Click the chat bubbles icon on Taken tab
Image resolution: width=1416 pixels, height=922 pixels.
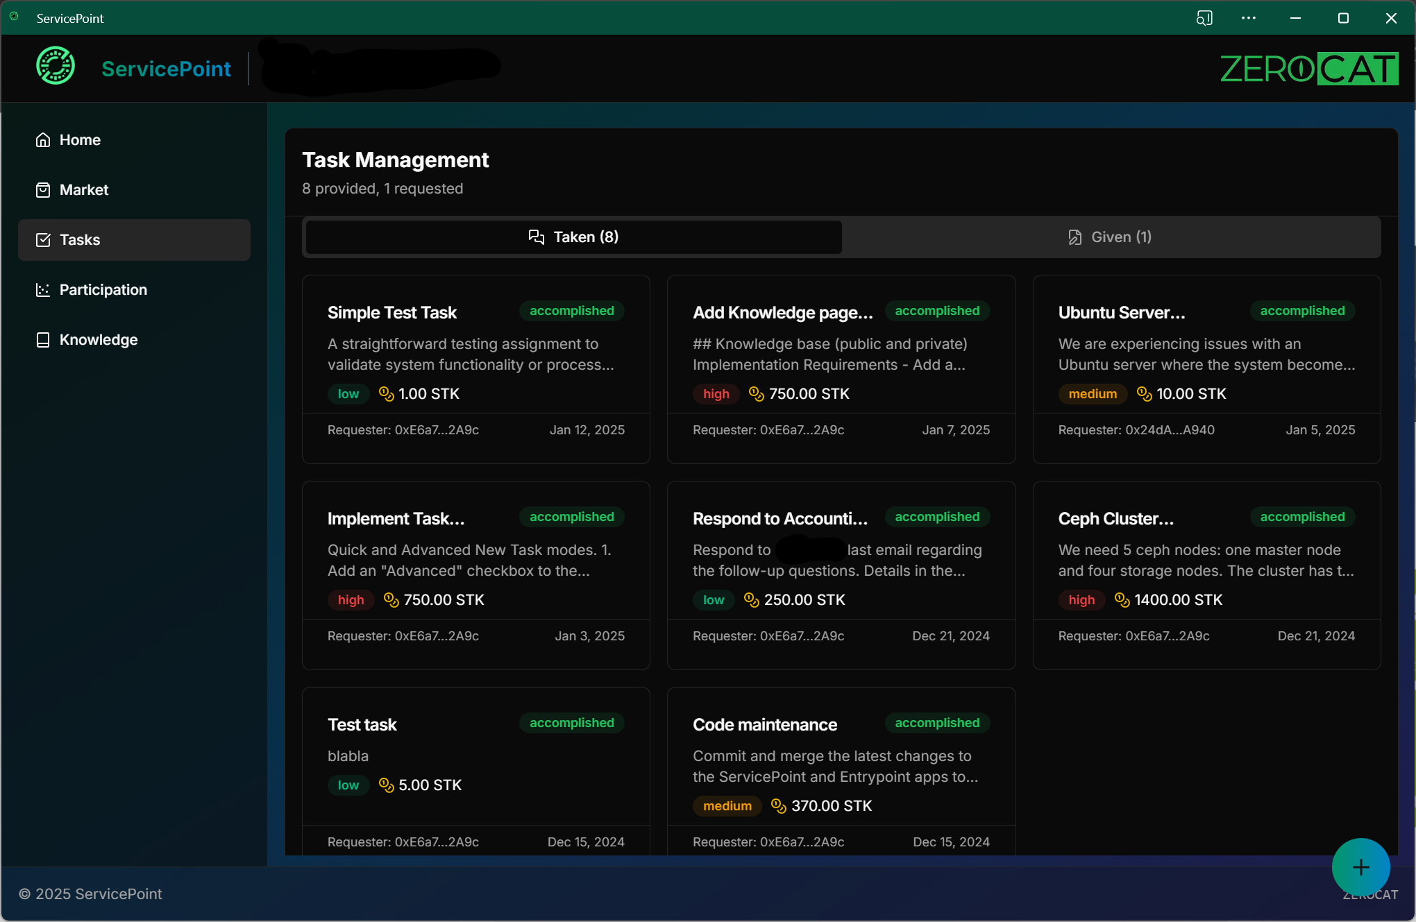tap(536, 237)
